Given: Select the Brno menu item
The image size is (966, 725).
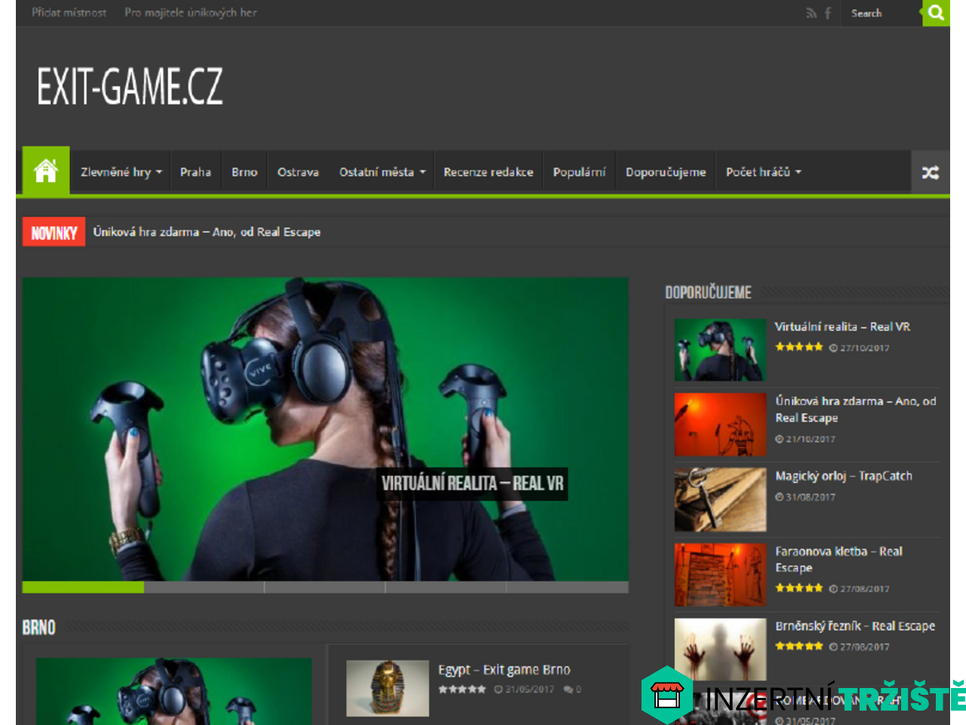Looking at the screenshot, I should 245,172.
